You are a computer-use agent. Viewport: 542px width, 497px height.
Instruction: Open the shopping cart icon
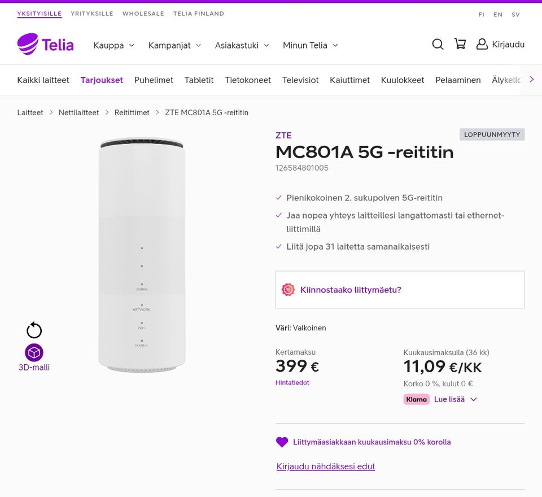tap(460, 45)
